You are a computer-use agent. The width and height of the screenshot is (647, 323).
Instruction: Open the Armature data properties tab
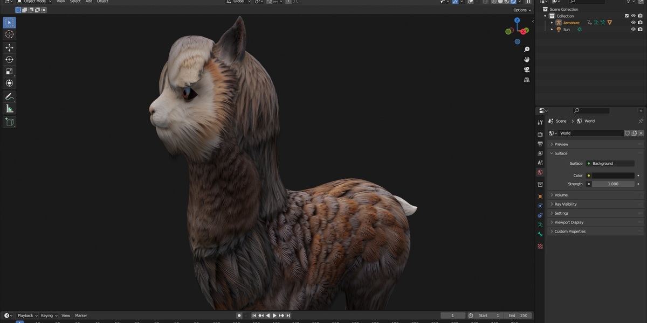(x=540, y=224)
